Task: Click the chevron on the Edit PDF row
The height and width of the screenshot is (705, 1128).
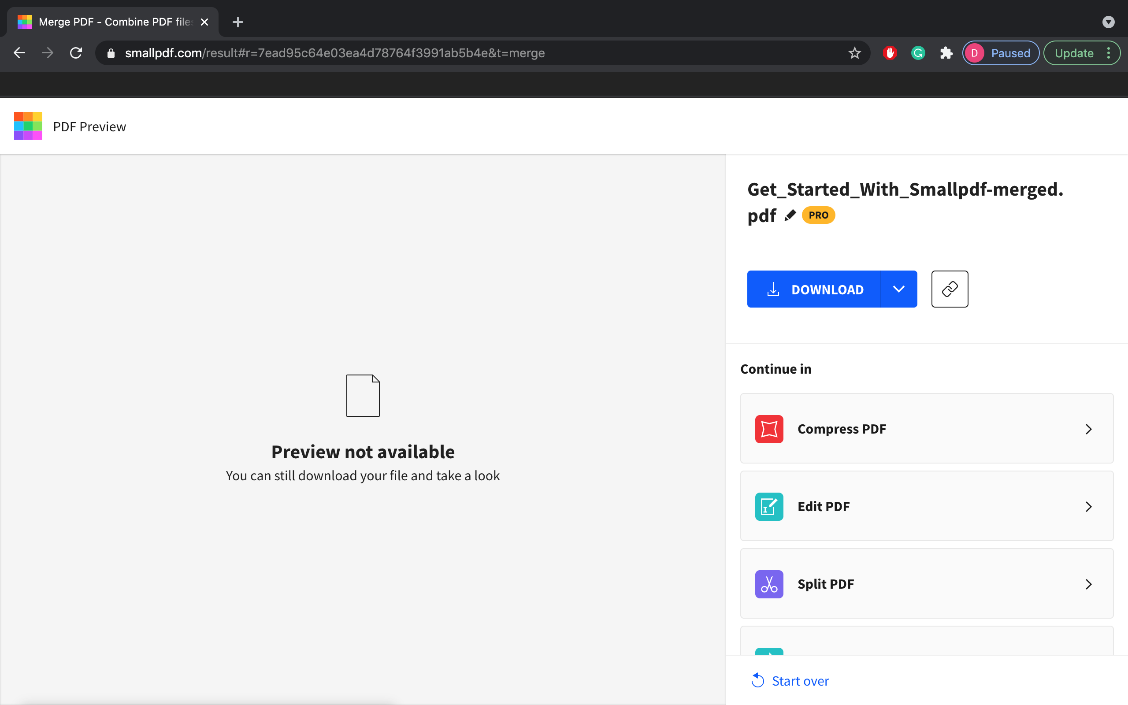Action: (x=1088, y=506)
